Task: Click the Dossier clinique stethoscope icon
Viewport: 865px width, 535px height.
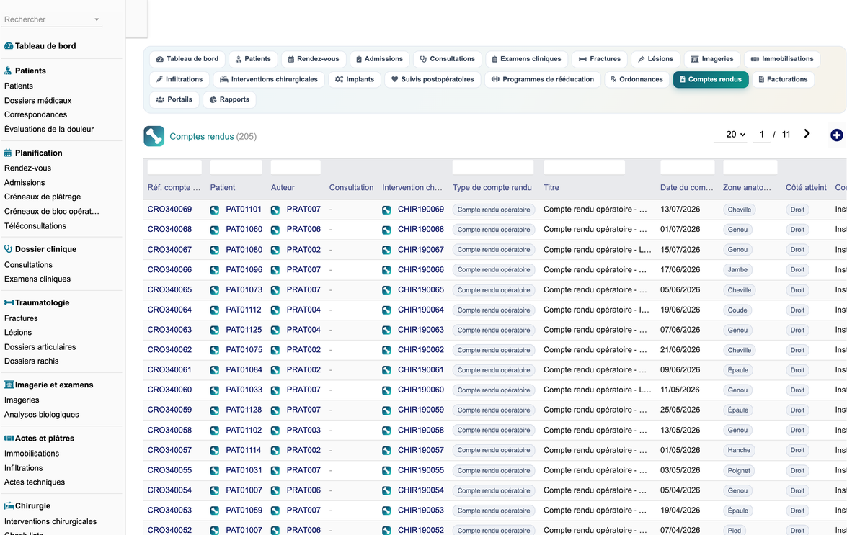Action: [9, 249]
